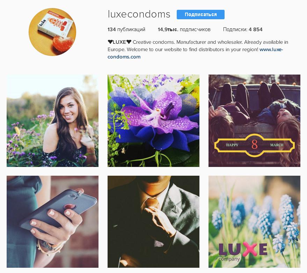Open the LUXE company blue flowers post

click(254, 222)
